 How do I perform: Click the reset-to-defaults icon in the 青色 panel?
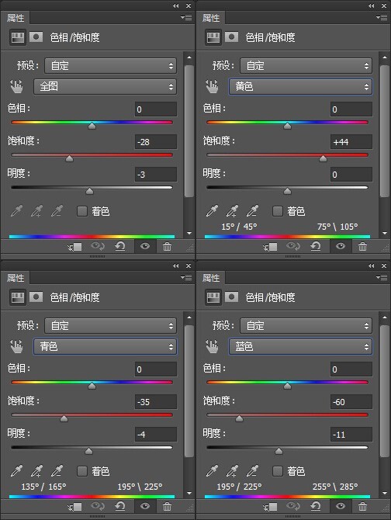(x=120, y=506)
